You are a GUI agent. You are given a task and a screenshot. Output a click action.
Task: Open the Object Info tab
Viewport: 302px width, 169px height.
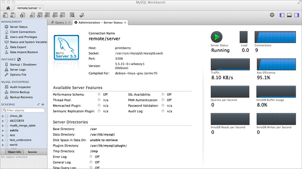tap(14, 152)
